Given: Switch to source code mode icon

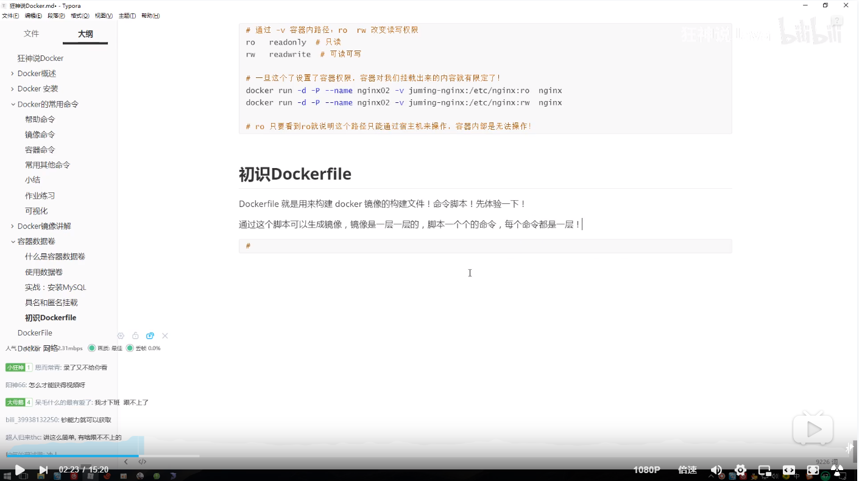Looking at the screenshot, I should pos(142,462).
